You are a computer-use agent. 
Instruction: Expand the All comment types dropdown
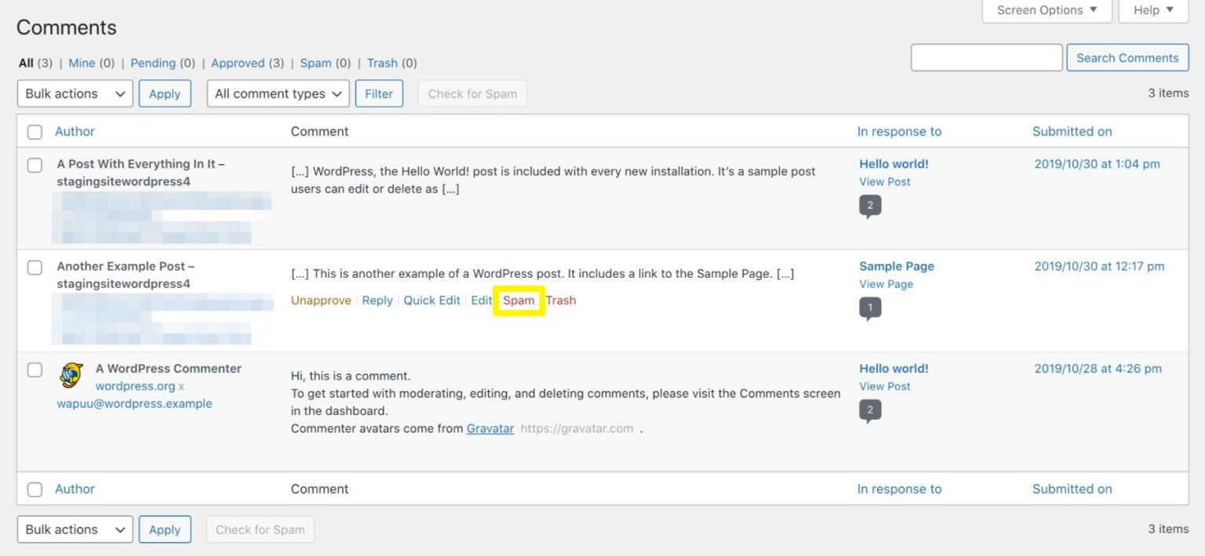pos(278,93)
